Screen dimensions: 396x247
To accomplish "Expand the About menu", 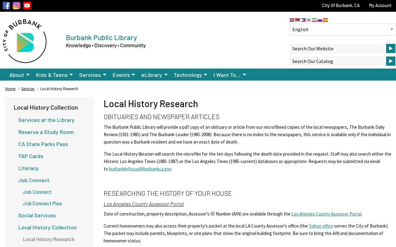I will [19, 75].
